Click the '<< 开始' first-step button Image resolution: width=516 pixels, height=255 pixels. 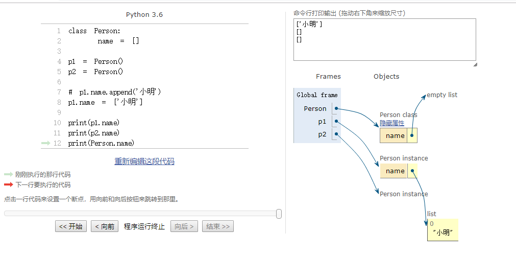coord(71,226)
